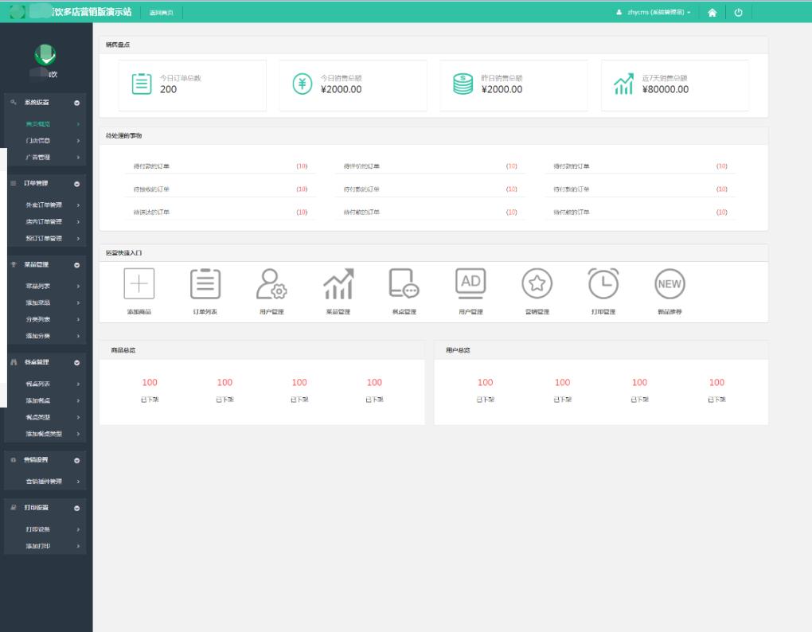Click the icon beside 营销设置 header

[14, 459]
